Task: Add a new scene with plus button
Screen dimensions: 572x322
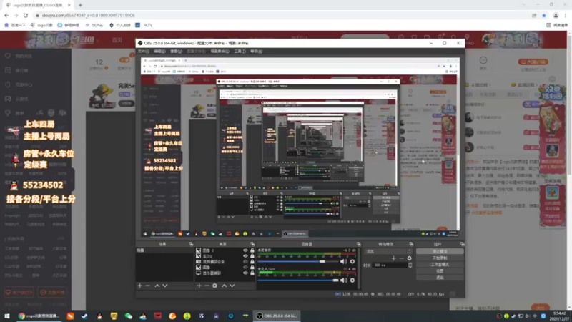Action: click(x=139, y=286)
